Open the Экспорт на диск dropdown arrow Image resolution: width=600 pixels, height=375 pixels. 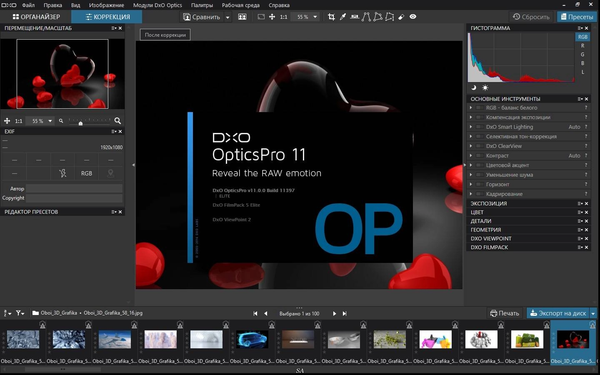593,313
